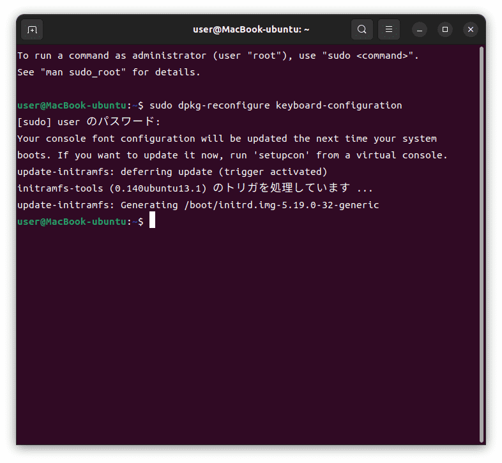
Task: Maximize the terminal window
Action: (x=445, y=30)
